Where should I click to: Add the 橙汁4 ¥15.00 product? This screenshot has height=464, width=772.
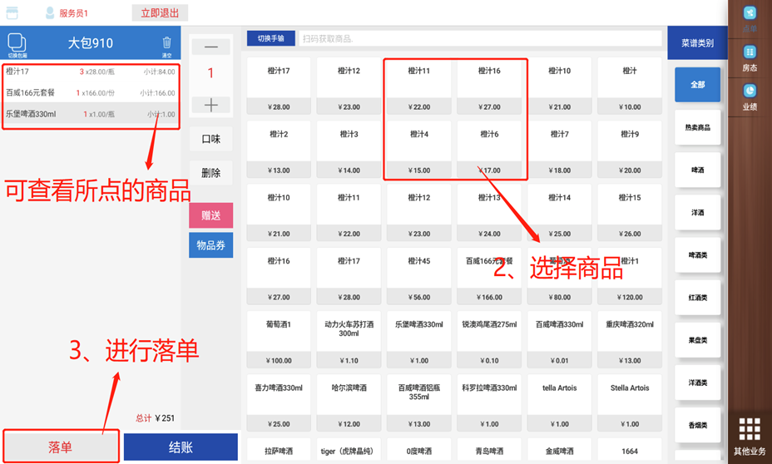coord(419,149)
